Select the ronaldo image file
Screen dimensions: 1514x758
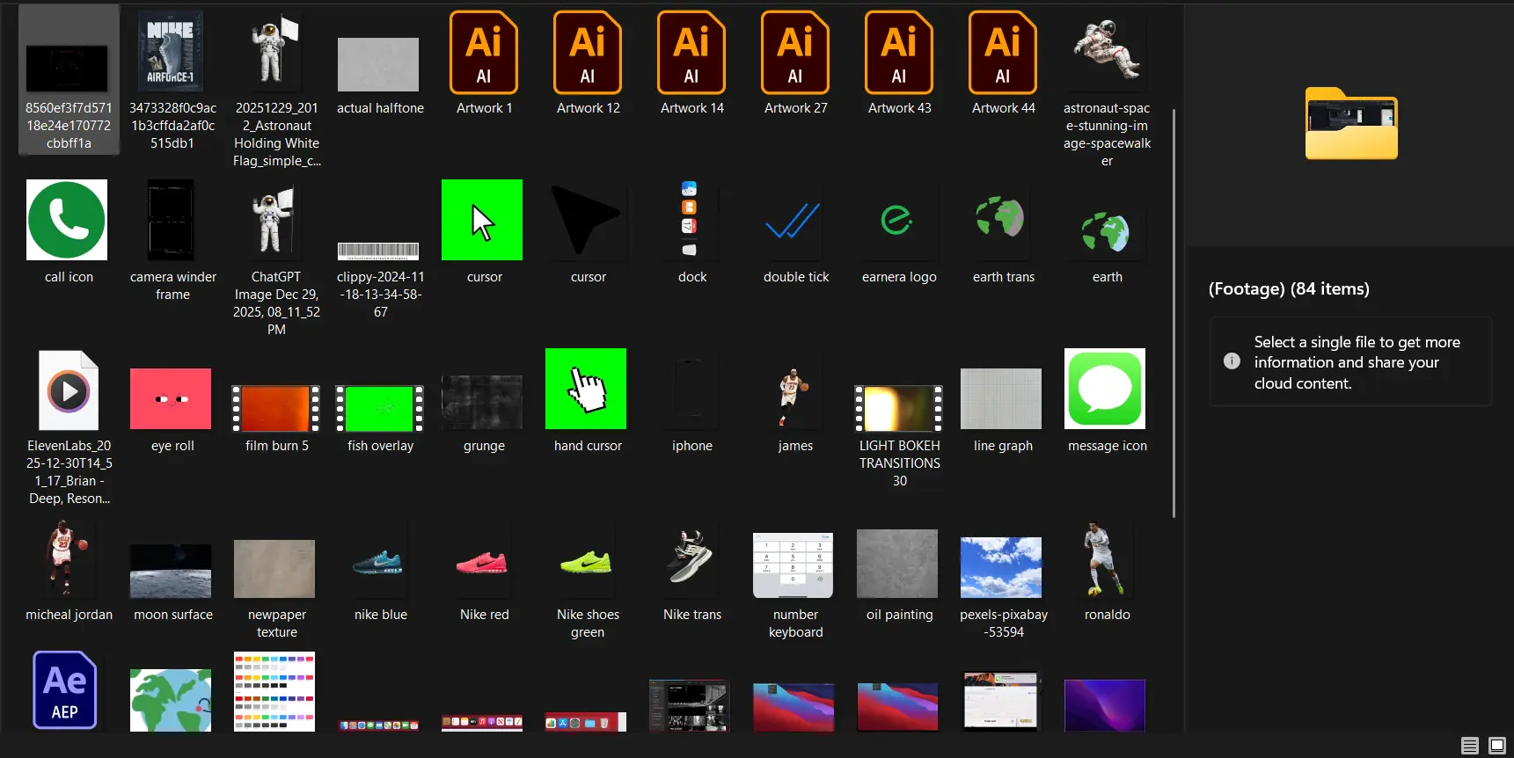tap(1105, 559)
